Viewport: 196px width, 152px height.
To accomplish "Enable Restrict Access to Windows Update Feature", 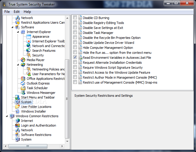I will (x=75, y=72).
